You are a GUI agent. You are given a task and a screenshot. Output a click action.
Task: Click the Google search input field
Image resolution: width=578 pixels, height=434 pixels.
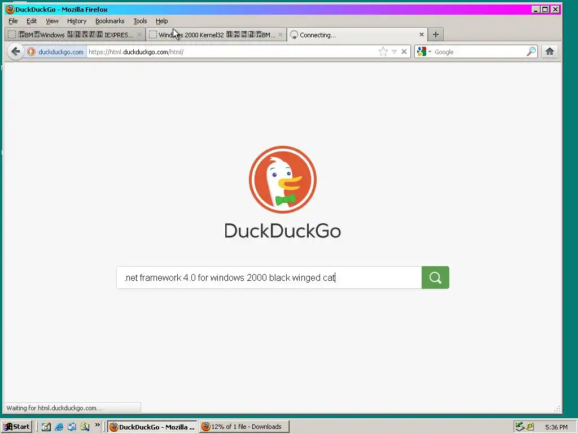click(479, 52)
